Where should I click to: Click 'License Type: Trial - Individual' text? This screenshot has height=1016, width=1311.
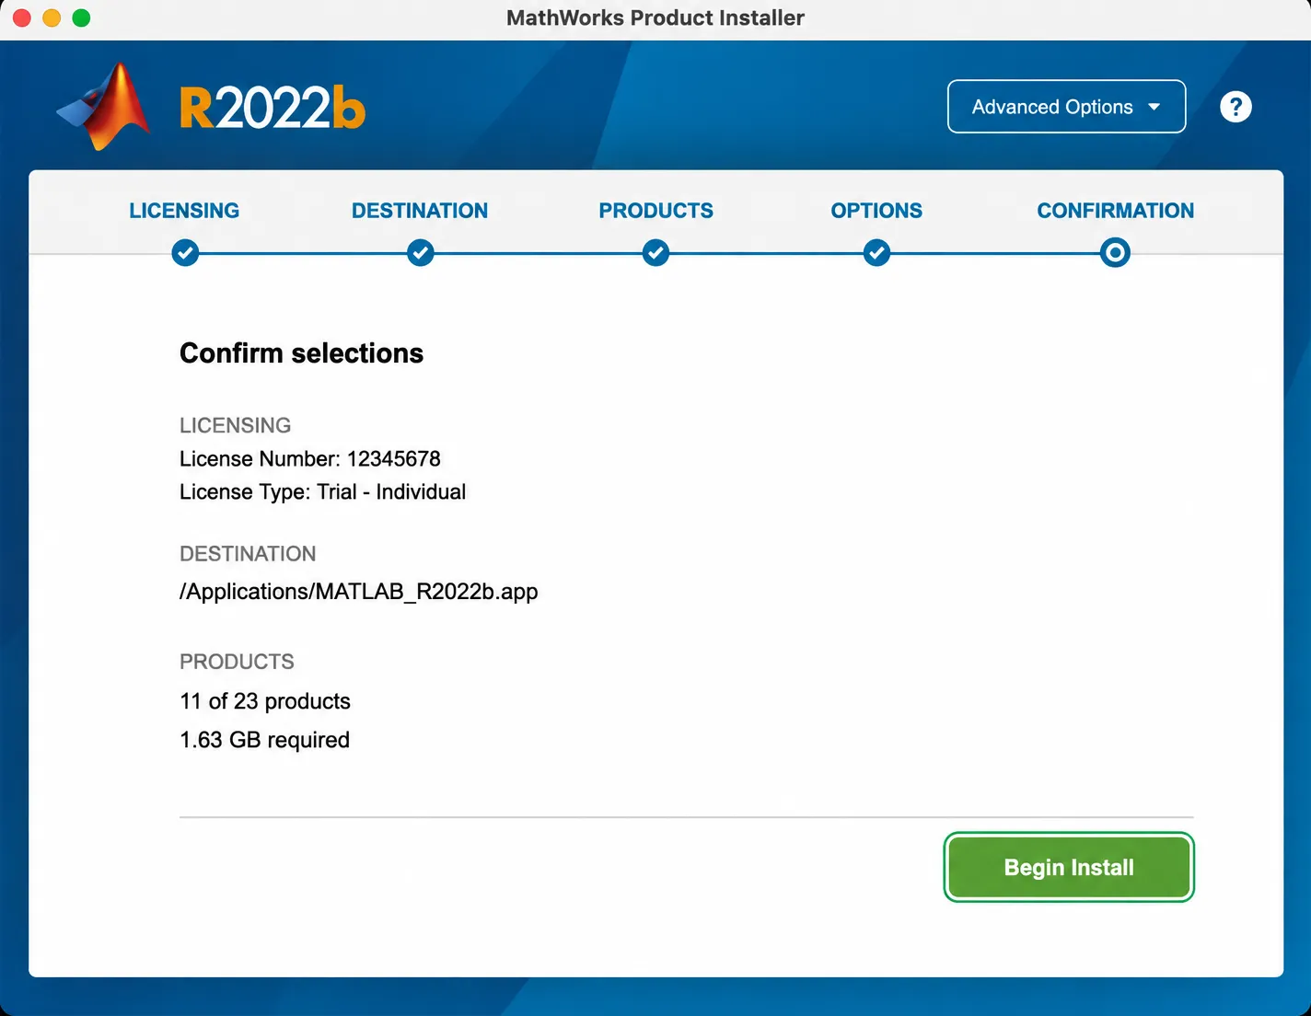click(x=322, y=491)
